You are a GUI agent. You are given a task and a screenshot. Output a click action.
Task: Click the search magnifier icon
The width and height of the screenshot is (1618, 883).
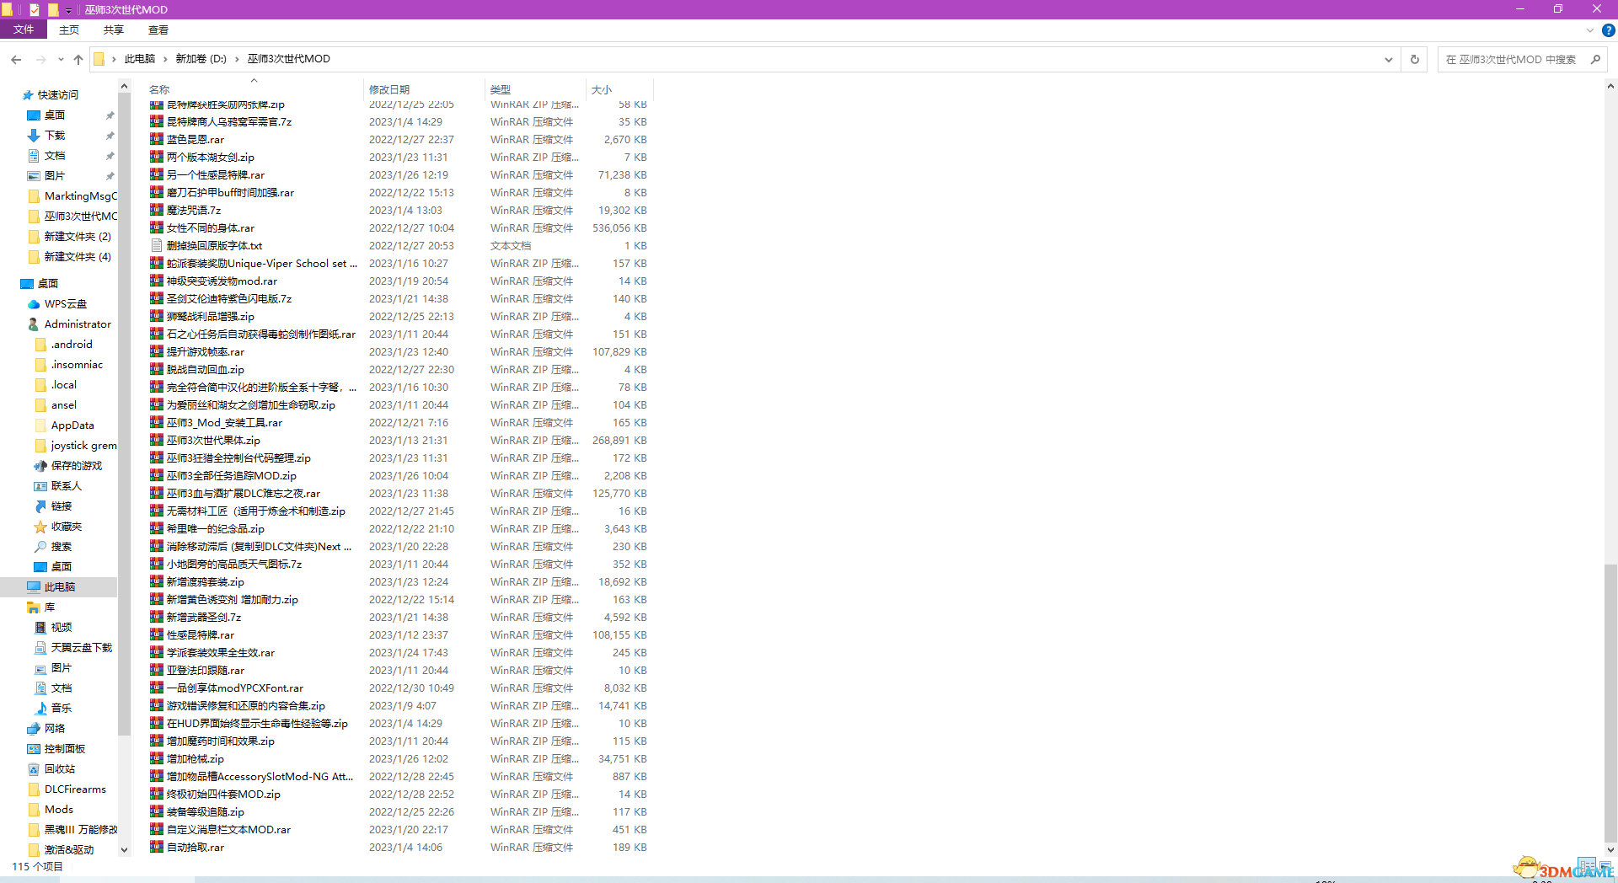(x=1595, y=60)
